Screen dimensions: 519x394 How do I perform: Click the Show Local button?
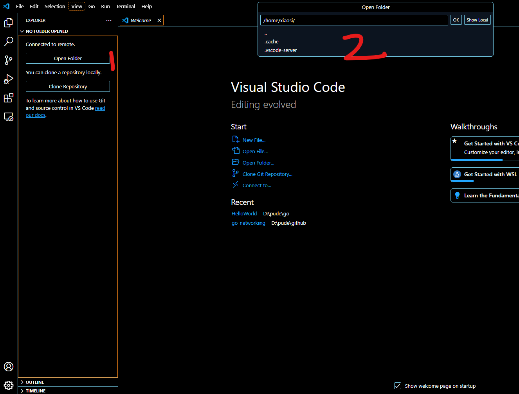click(477, 20)
